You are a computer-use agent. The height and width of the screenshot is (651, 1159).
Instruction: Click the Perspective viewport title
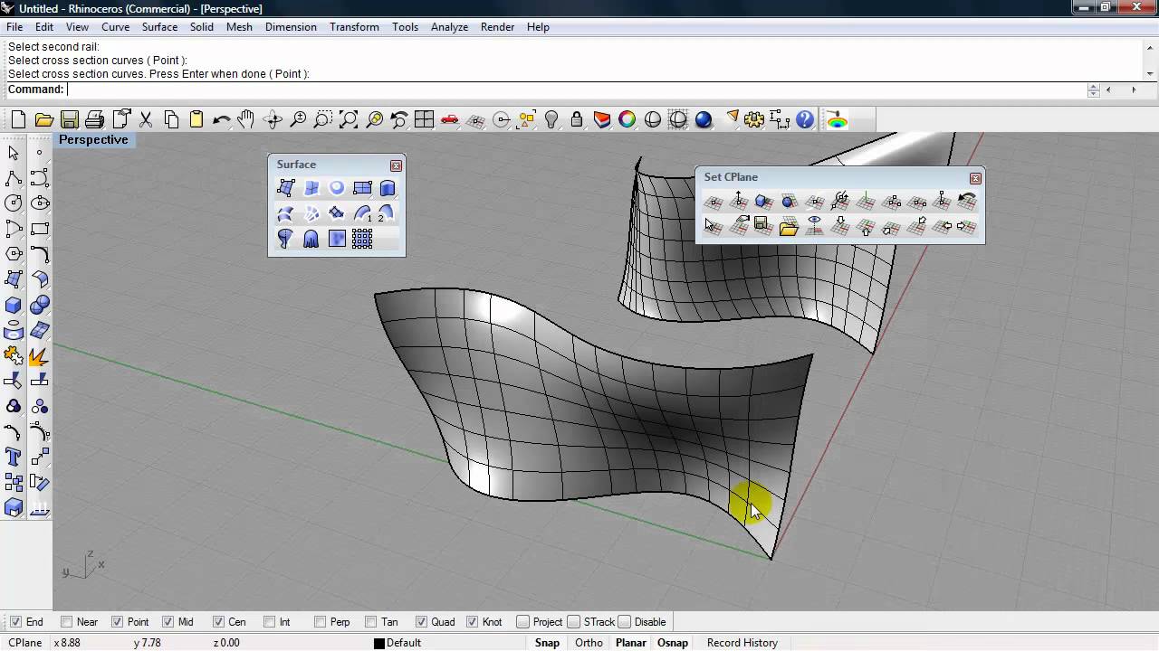(x=93, y=140)
